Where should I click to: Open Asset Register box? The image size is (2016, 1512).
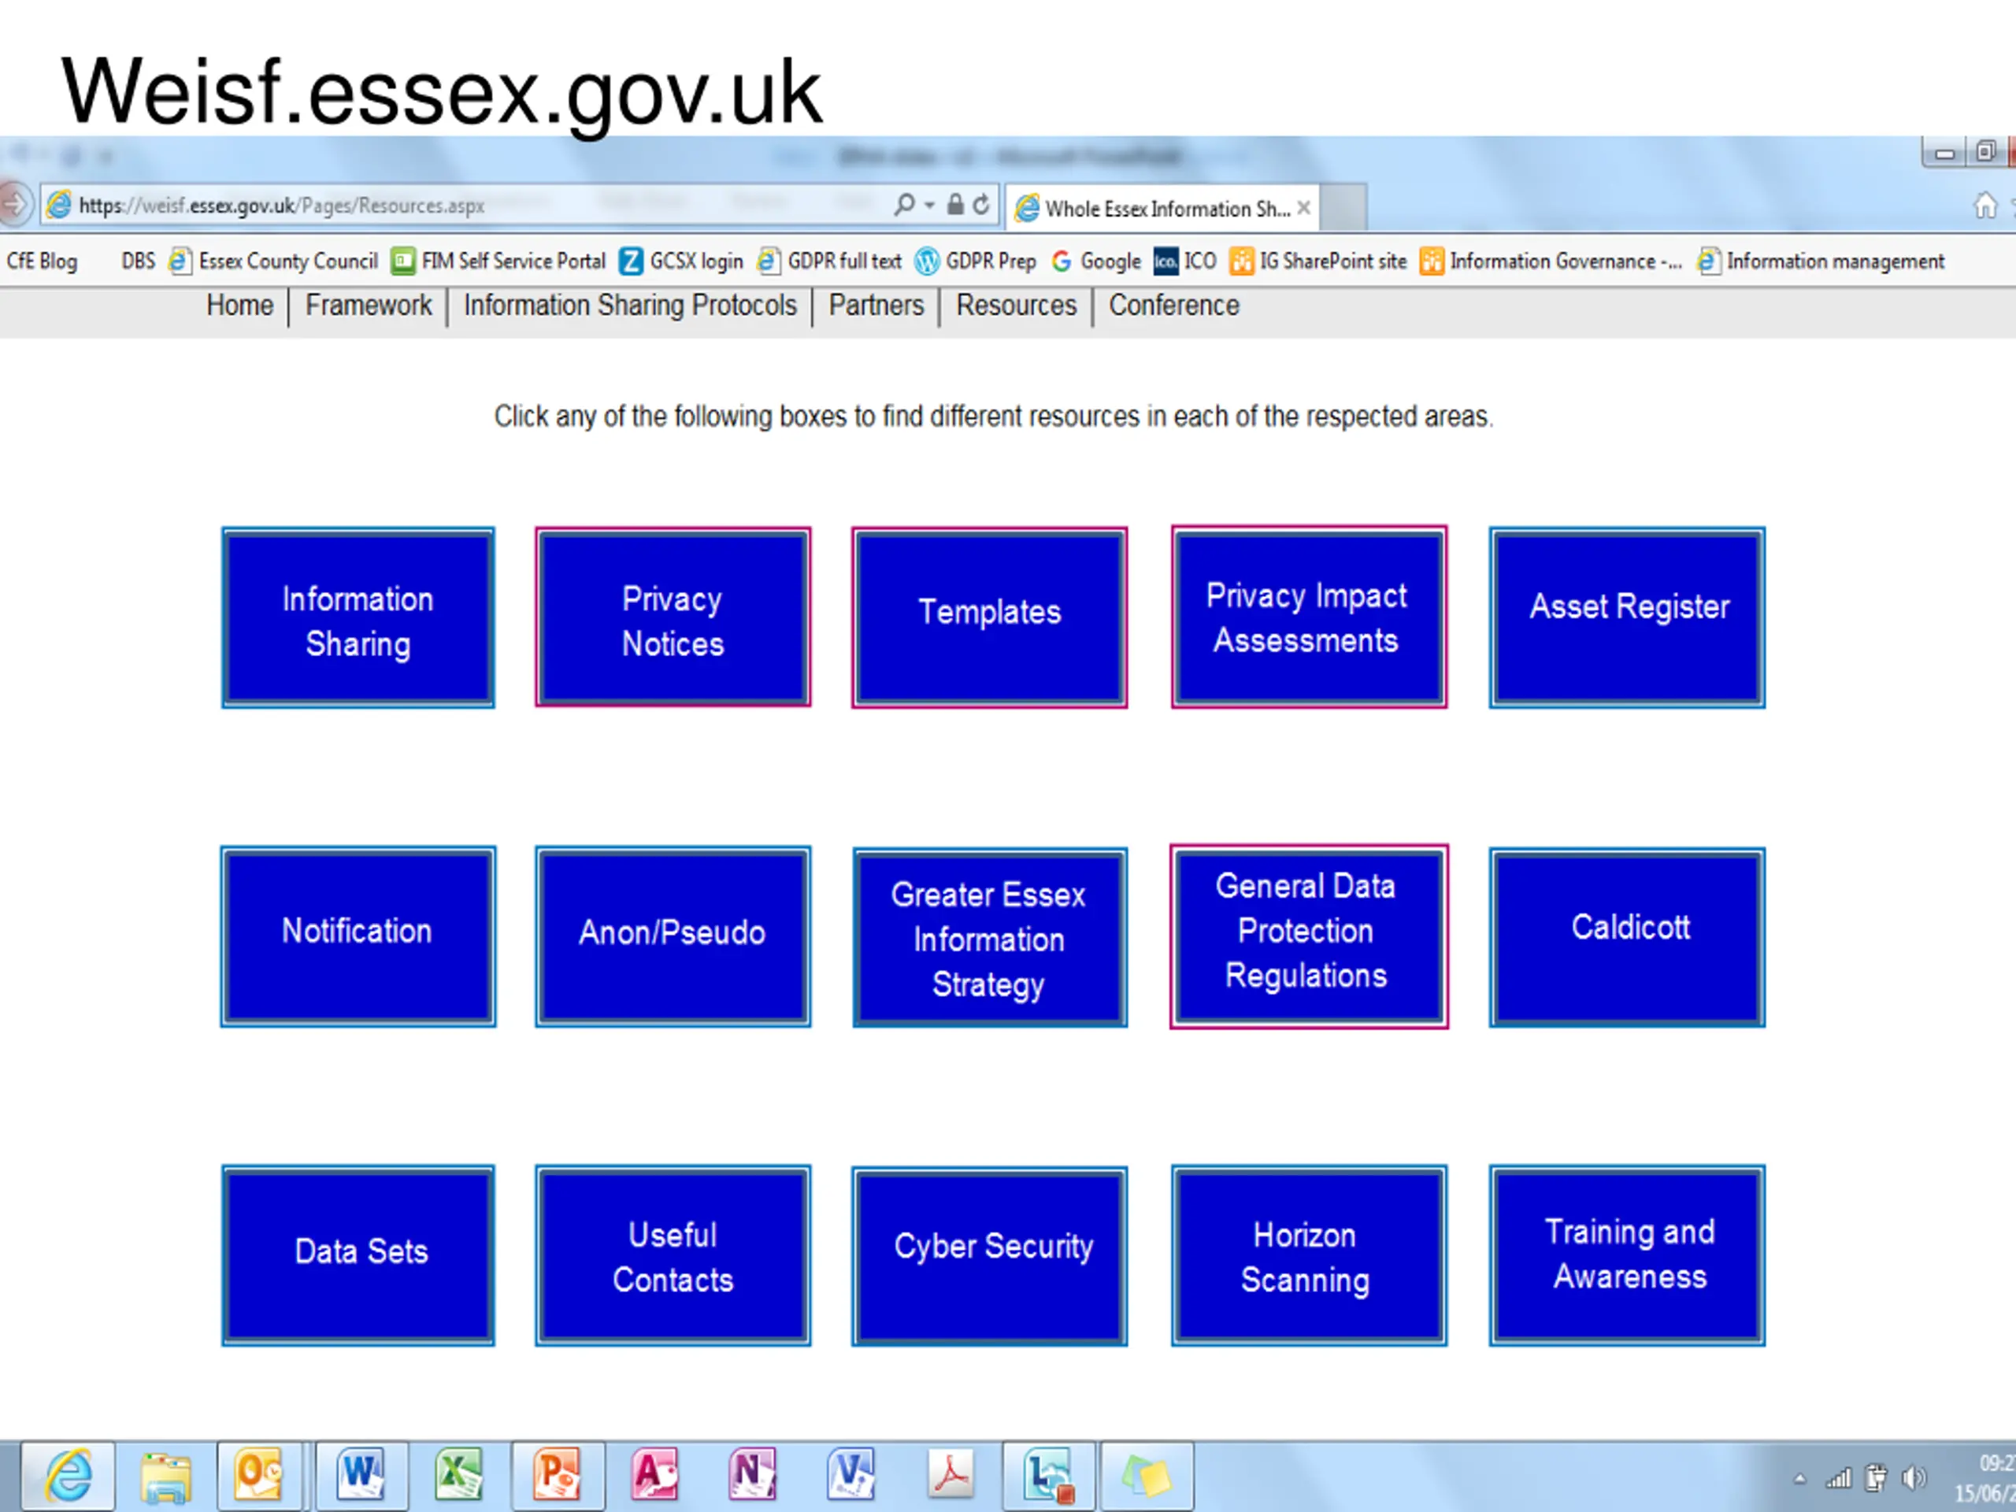pyautogui.click(x=1627, y=618)
